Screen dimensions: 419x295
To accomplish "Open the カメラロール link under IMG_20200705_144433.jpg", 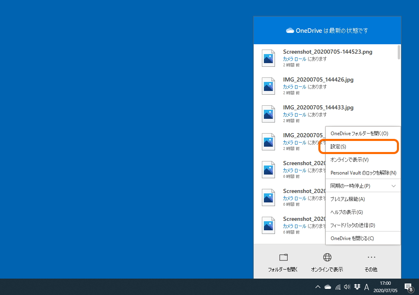I will pos(294,115).
